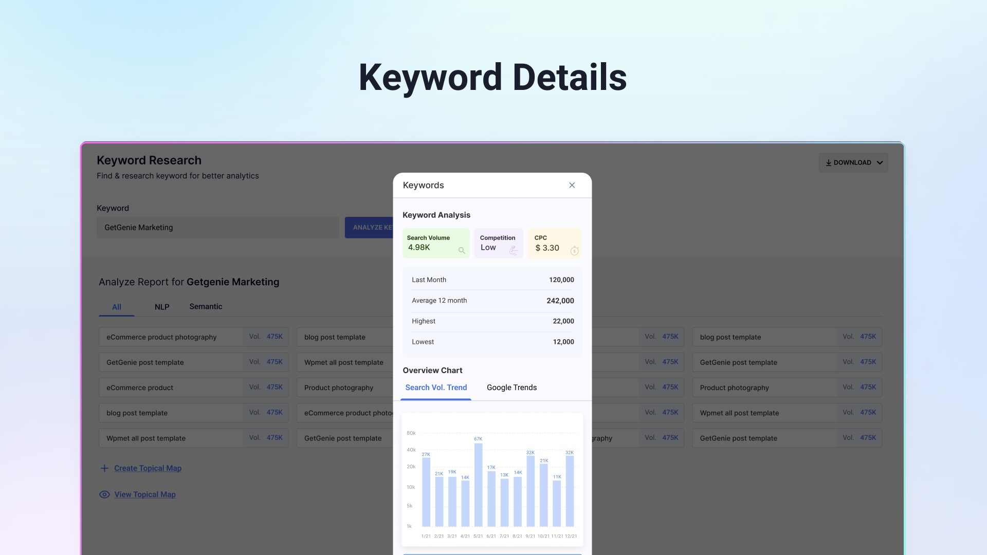Click the flexed arm icon in Competition card
The width and height of the screenshot is (987, 555).
(x=513, y=250)
